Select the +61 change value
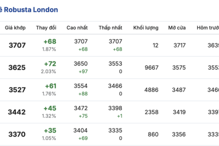 (50, 86)
